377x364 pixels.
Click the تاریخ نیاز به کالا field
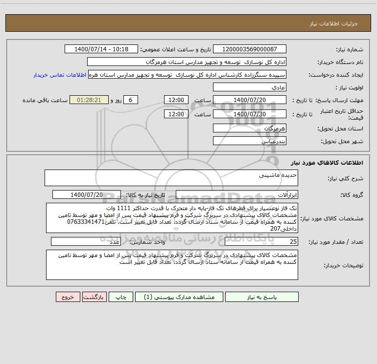pyautogui.click(x=87, y=194)
